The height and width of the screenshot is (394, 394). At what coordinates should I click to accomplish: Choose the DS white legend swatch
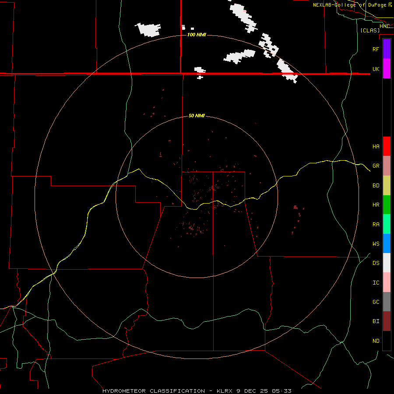coord(387,263)
